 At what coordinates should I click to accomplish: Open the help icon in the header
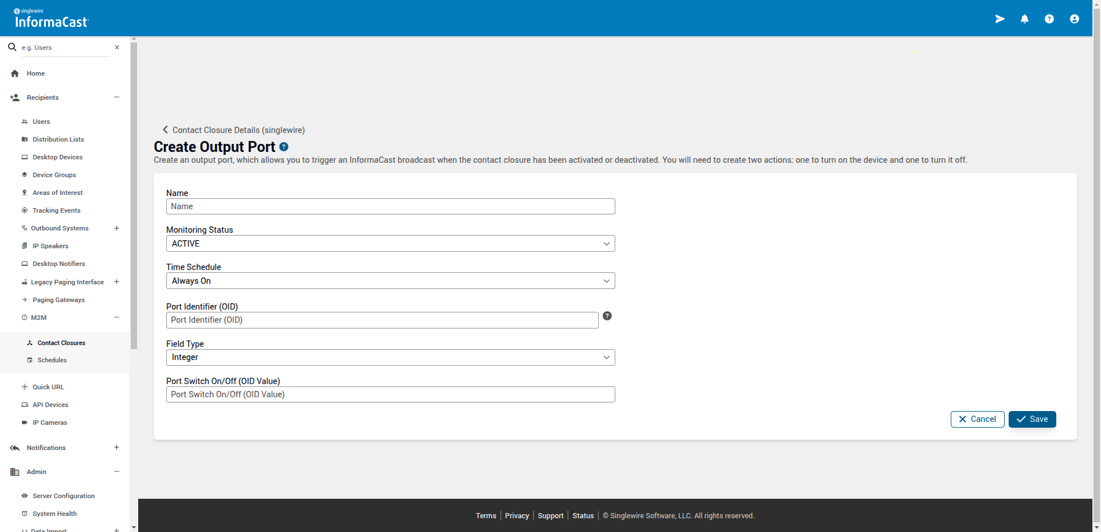[x=1049, y=19]
